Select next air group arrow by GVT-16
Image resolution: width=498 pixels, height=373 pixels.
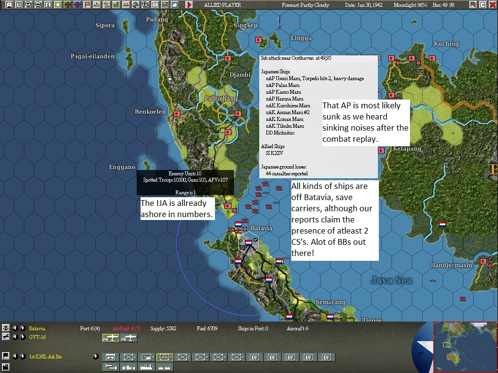[x=23, y=337]
